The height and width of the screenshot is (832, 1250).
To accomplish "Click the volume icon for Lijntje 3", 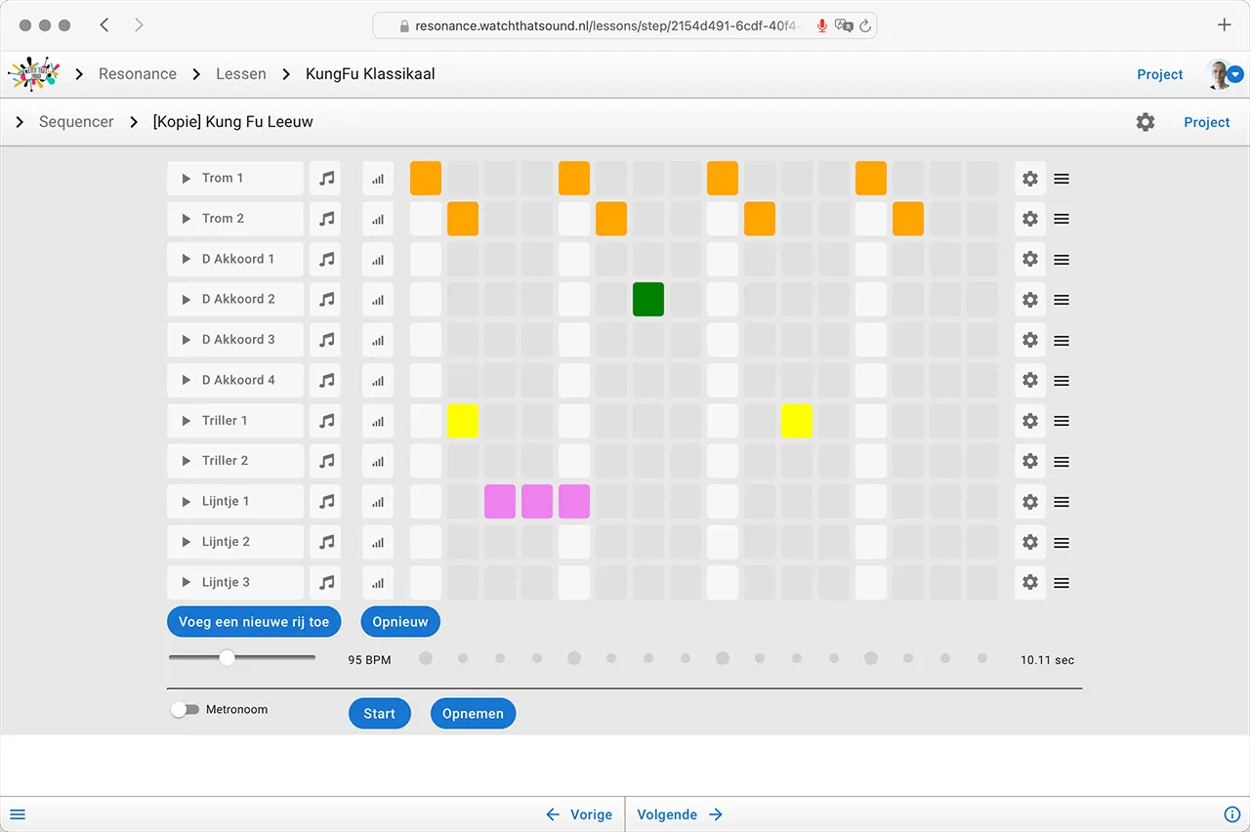I will point(378,582).
